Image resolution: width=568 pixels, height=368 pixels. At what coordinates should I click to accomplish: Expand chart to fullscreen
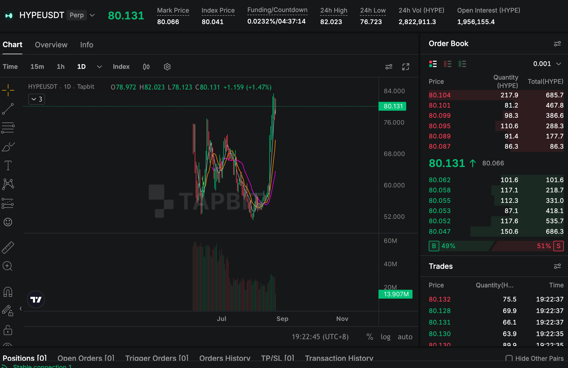[406, 67]
